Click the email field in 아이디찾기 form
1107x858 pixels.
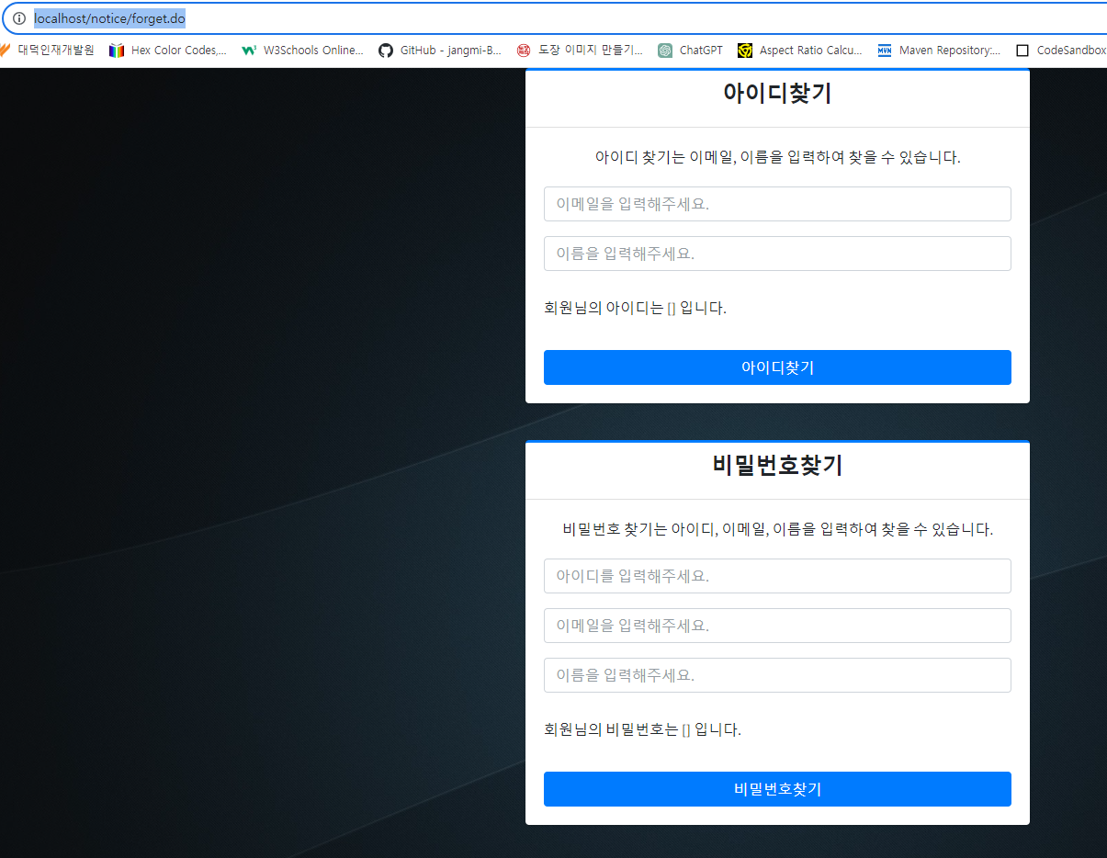pyautogui.click(x=777, y=204)
